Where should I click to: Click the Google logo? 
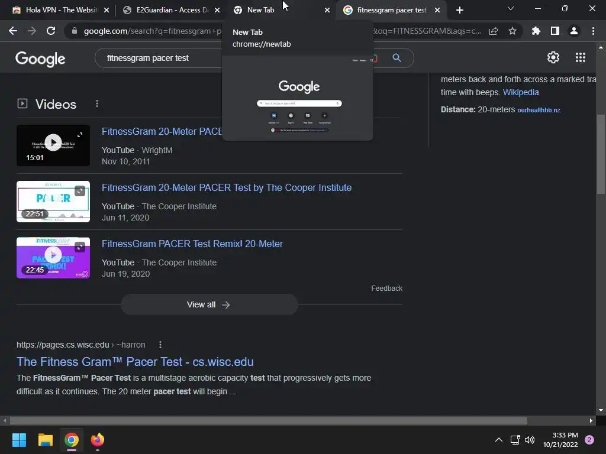(x=40, y=59)
